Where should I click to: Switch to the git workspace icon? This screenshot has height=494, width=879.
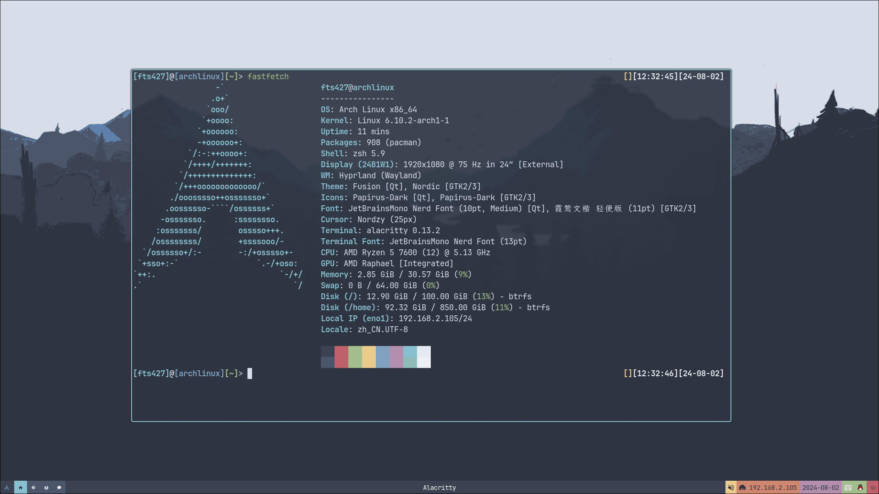33,488
